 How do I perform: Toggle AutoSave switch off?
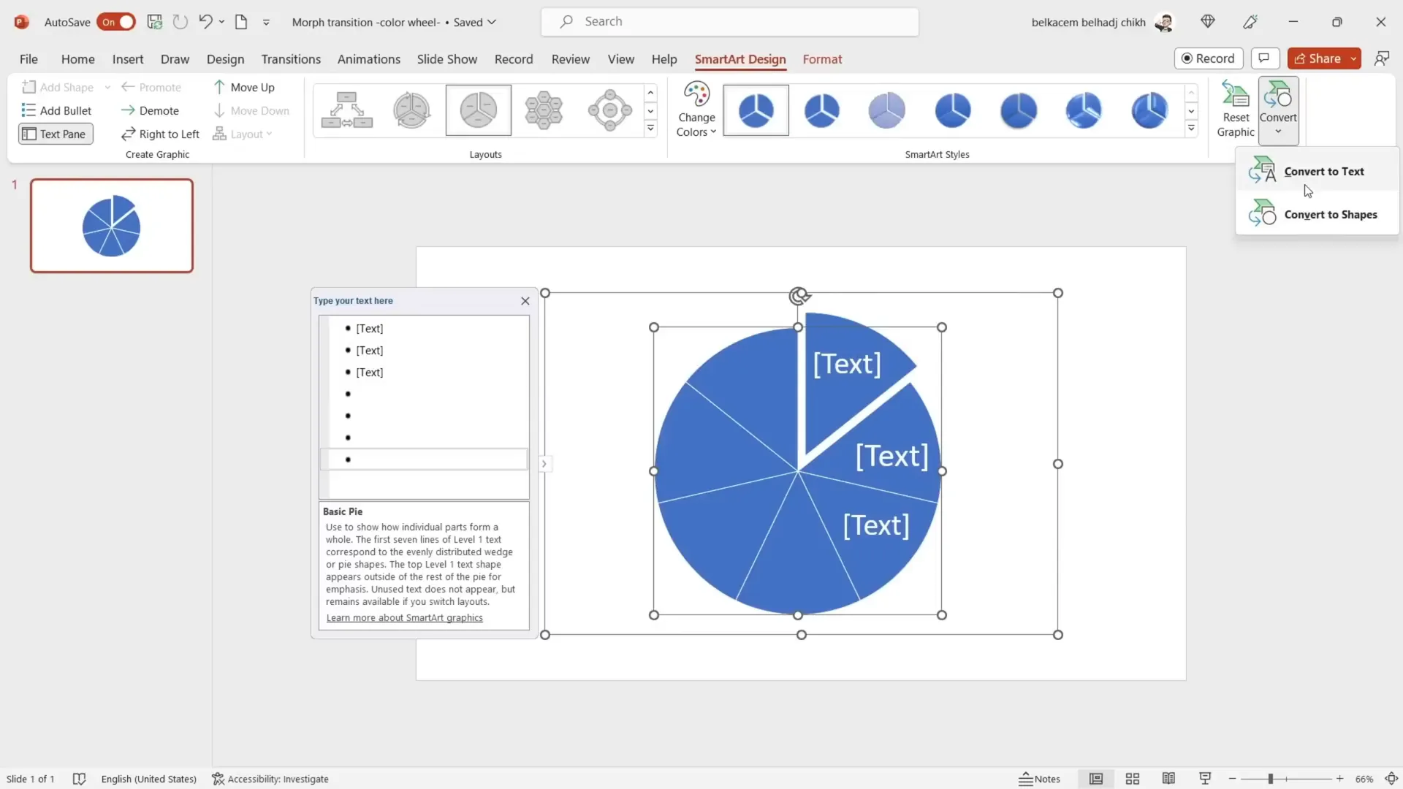[116, 22]
